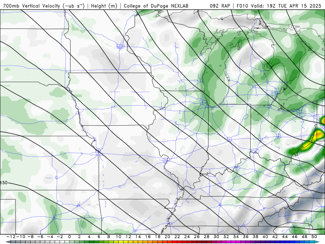The image size is (325, 244).
Task: Click the '24' color scale label
Action: [x=187, y=237]
